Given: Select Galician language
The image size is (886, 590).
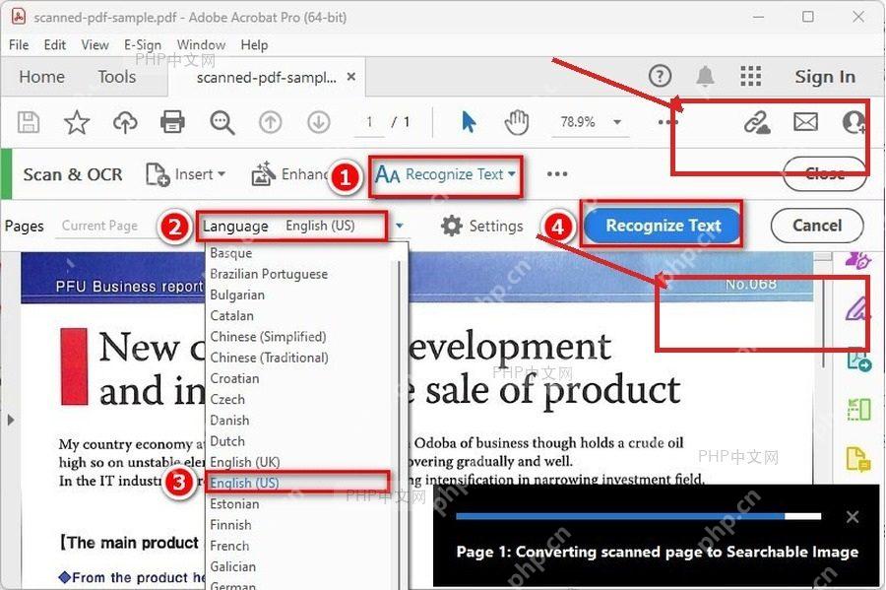Looking at the screenshot, I should tap(232, 566).
